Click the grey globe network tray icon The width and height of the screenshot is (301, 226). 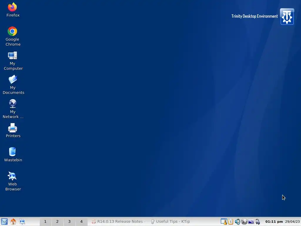click(x=244, y=222)
